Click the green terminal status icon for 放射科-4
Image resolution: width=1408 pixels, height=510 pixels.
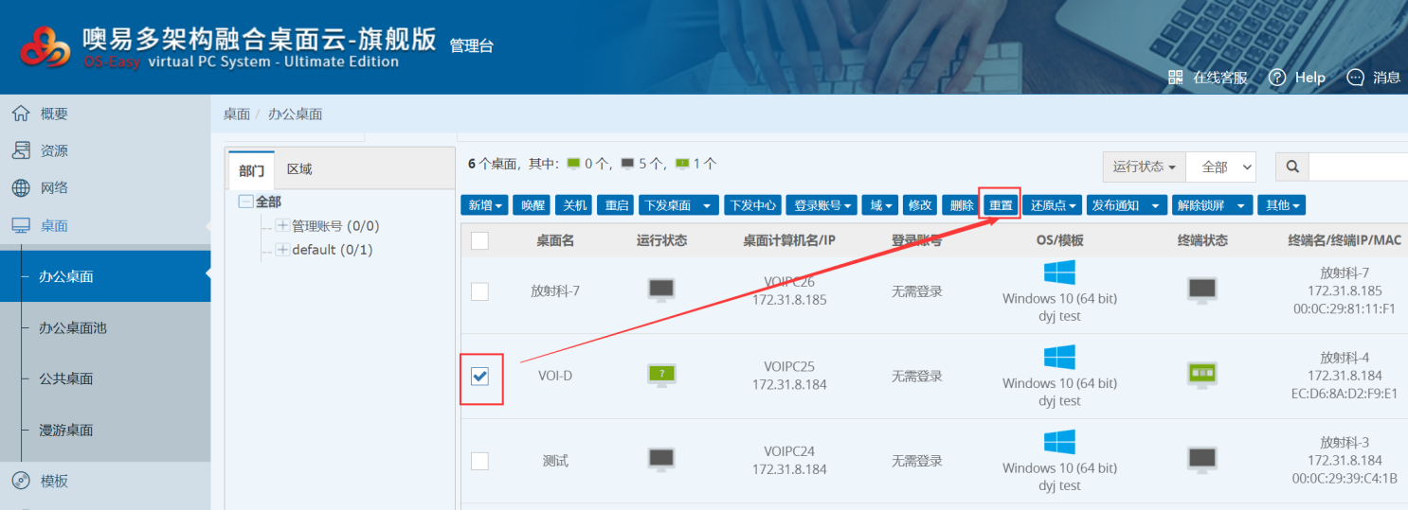click(1201, 375)
